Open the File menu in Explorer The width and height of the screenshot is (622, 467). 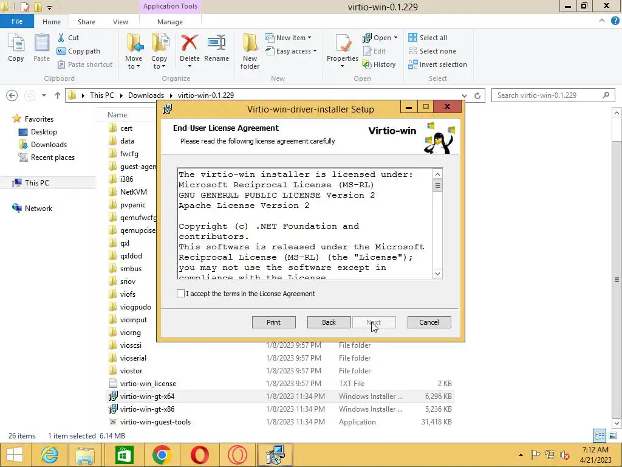click(16, 21)
